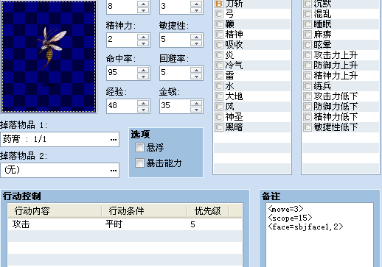The image size is (382, 267).
Task: Toggle the 冷气 element efficiency box
Action: (219, 65)
